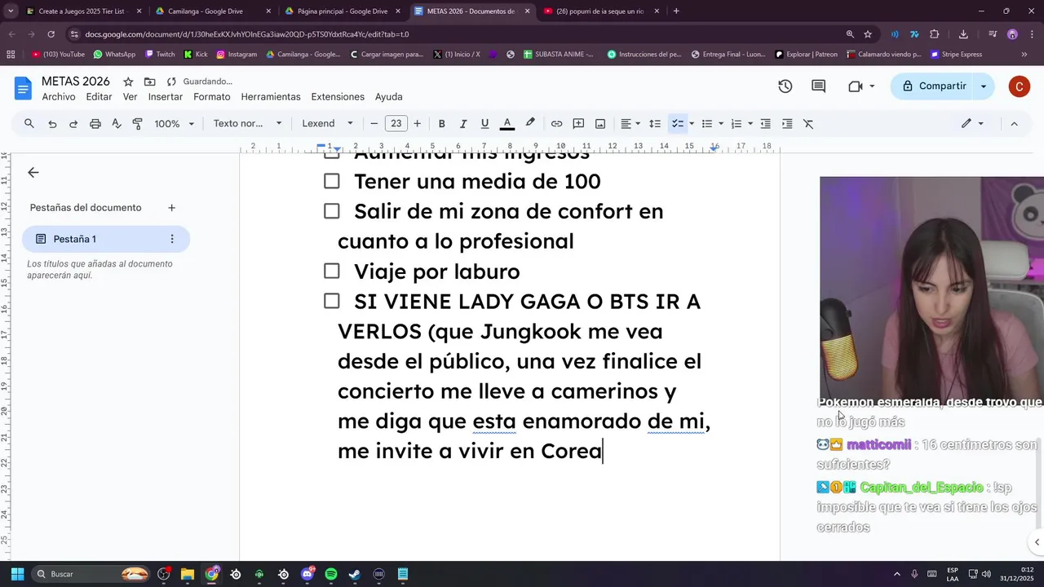Open the search menus magnifier tool

click(29, 124)
